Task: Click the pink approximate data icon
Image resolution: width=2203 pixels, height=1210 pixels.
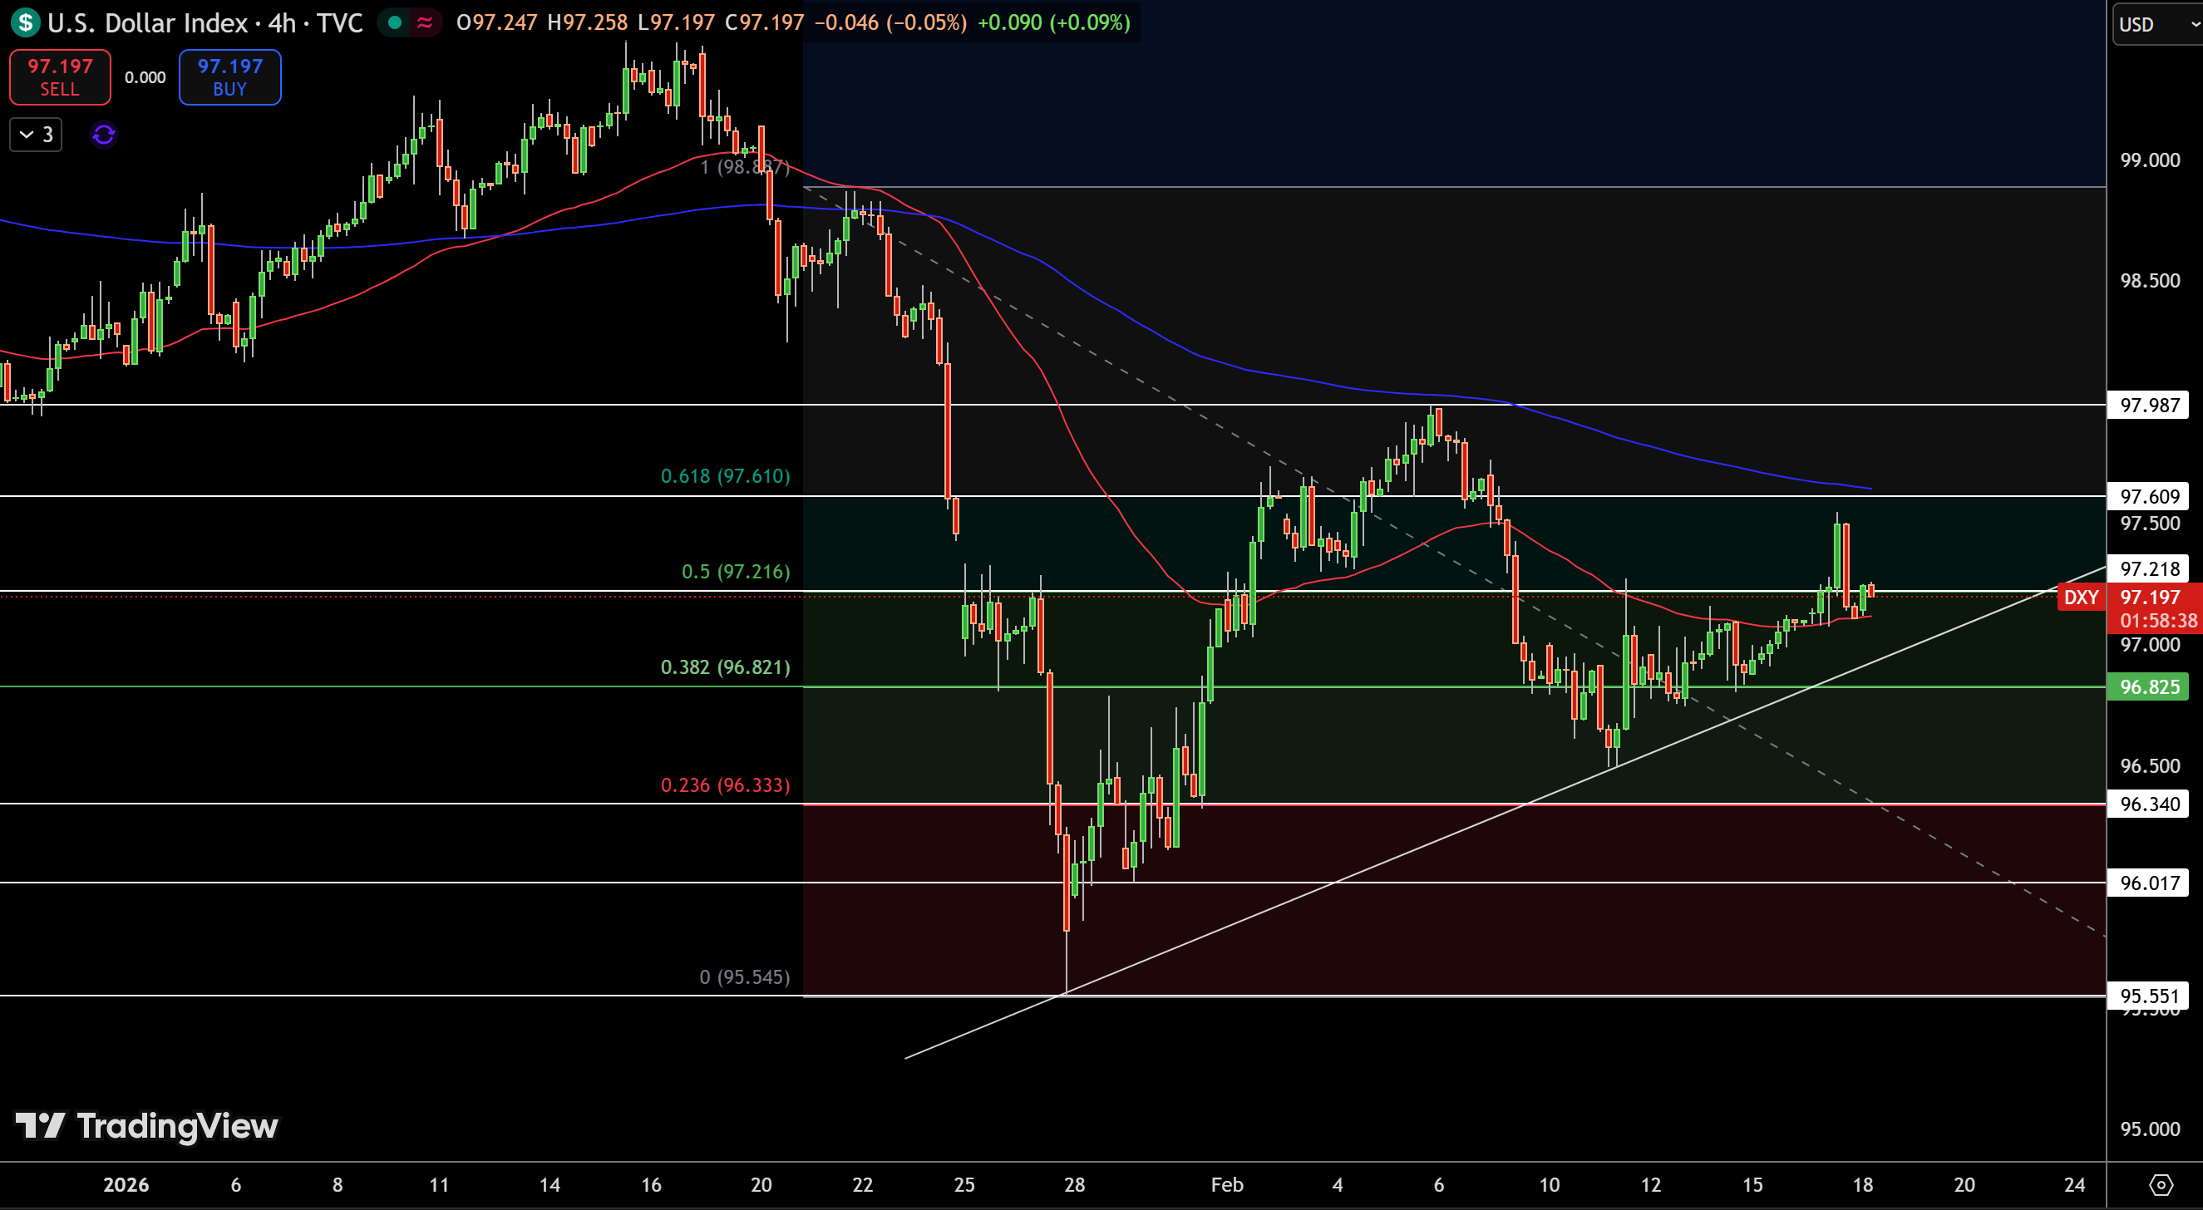Action: tap(425, 22)
